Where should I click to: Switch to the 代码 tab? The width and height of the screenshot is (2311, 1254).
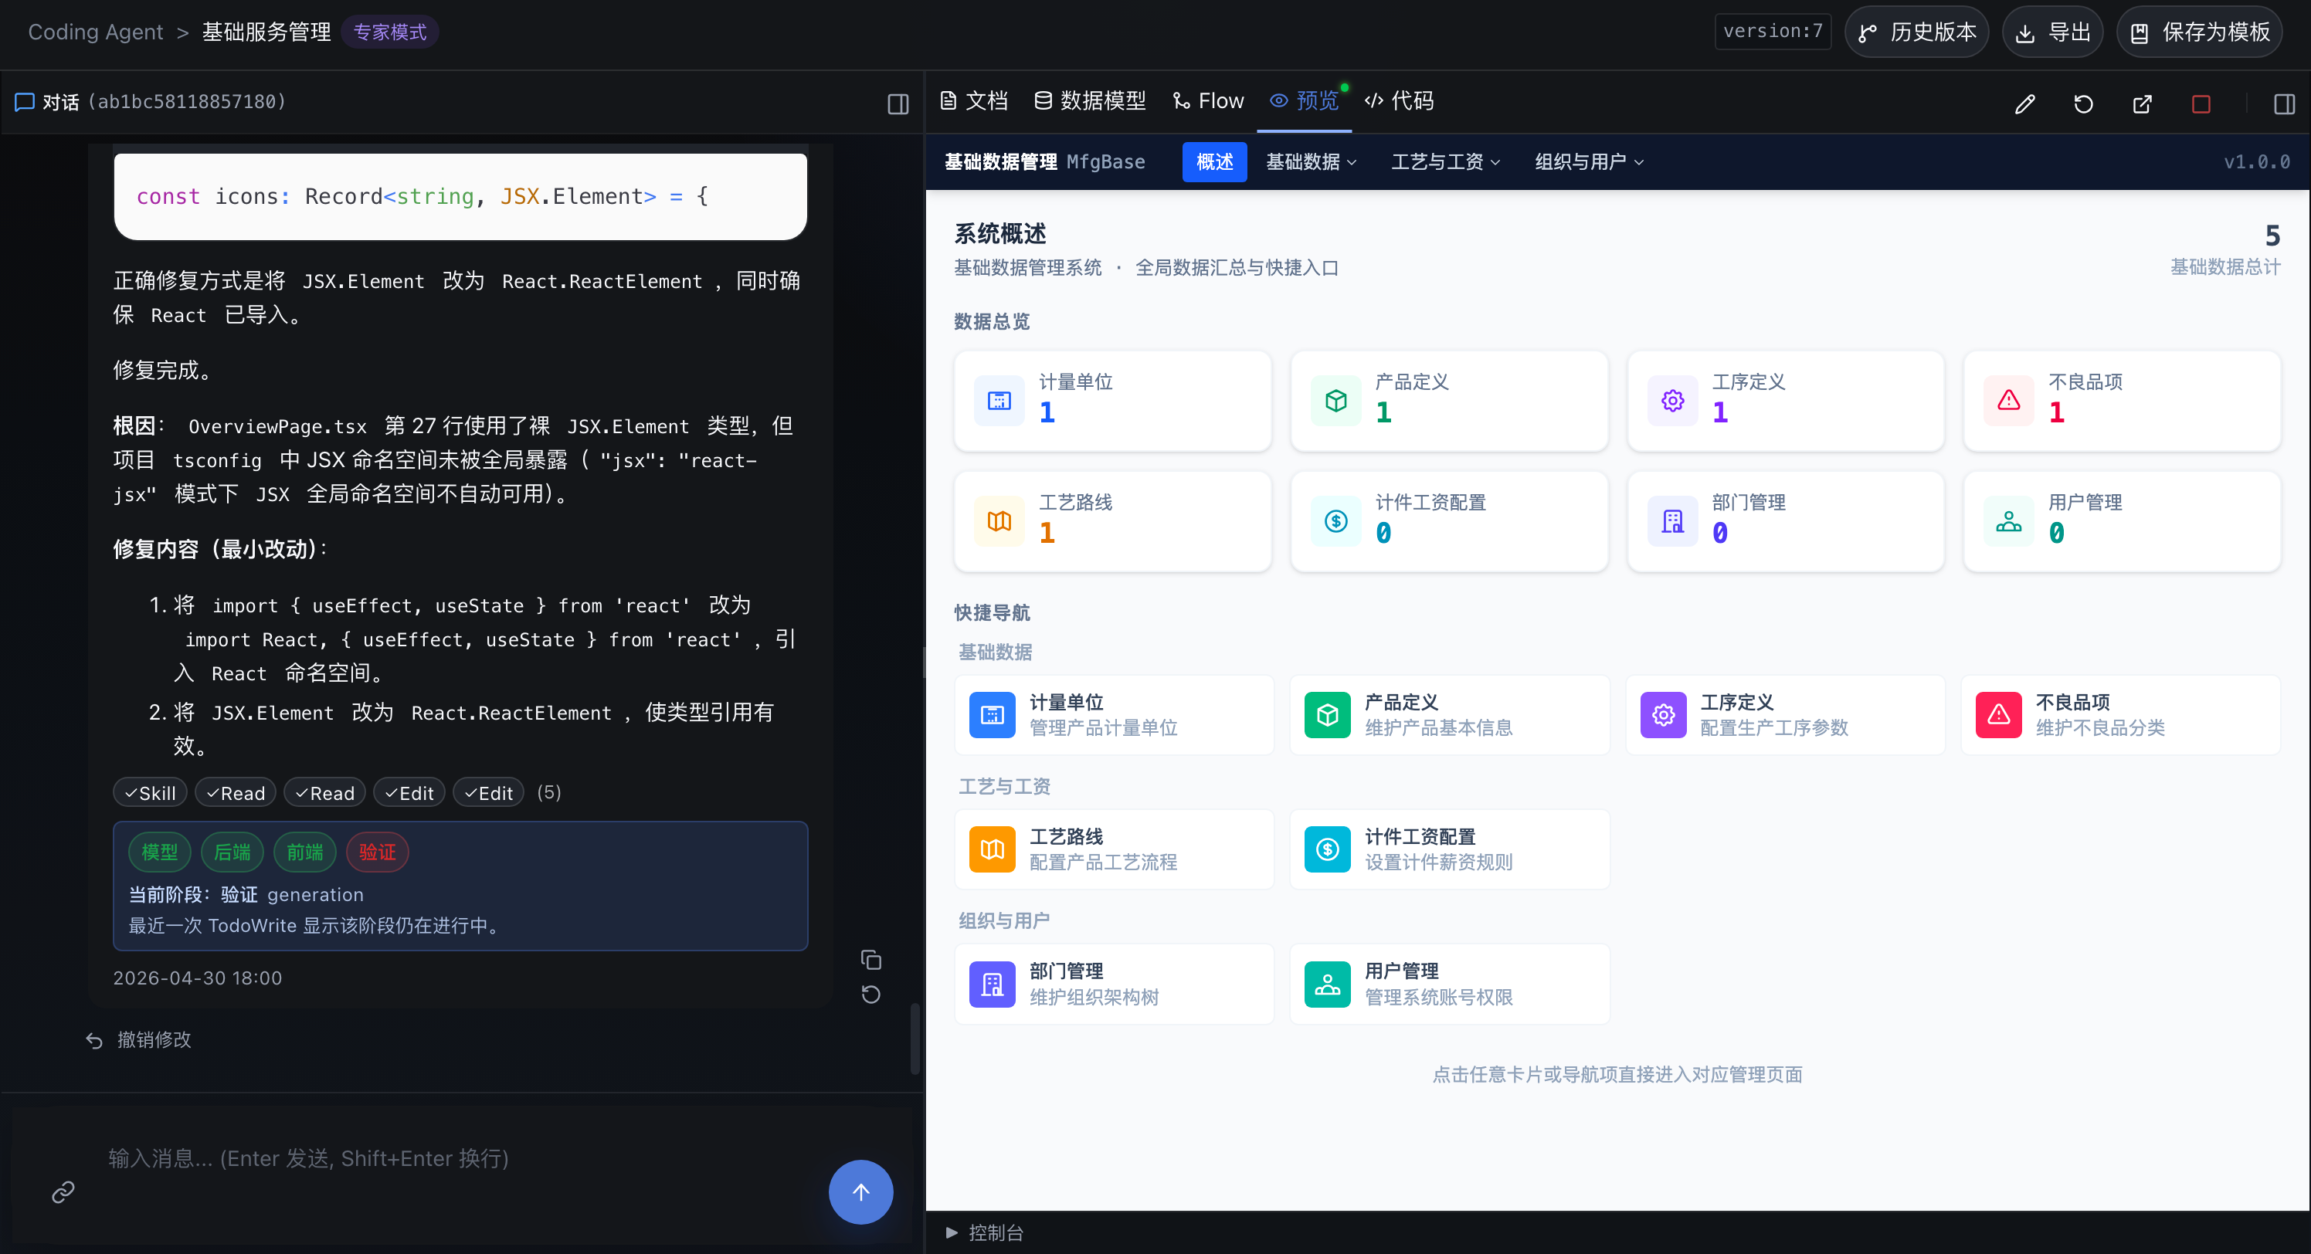[1399, 101]
